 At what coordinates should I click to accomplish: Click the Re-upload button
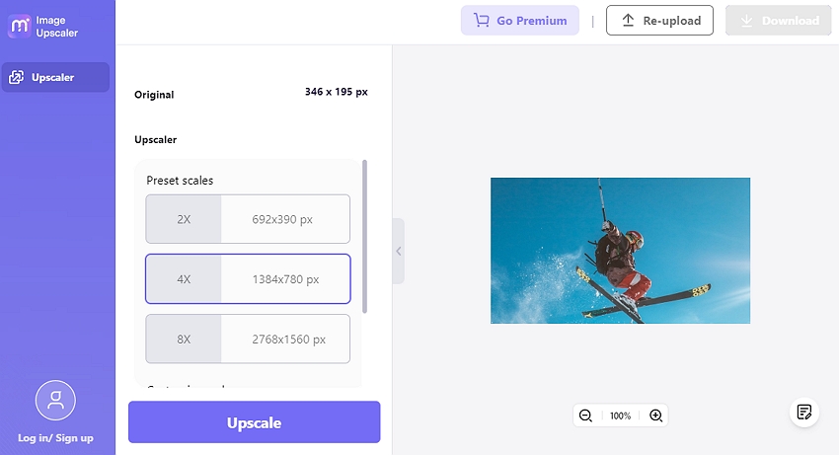pyautogui.click(x=659, y=20)
